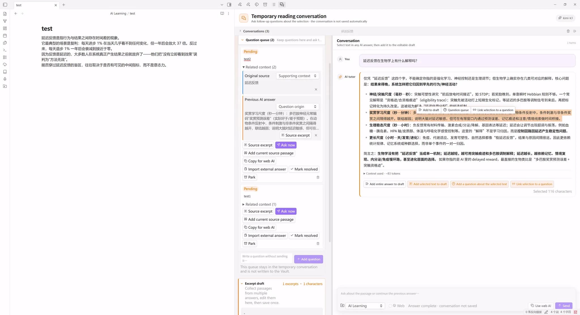Open the AI Learning folder dropdown
This screenshot has width=580, height=315.
365,306
